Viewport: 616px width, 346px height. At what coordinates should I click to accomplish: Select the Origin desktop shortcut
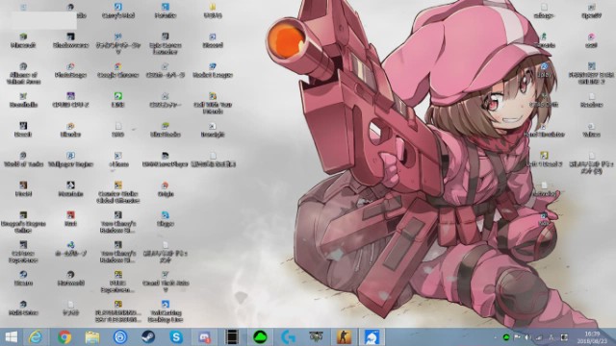tap(165, 188)
